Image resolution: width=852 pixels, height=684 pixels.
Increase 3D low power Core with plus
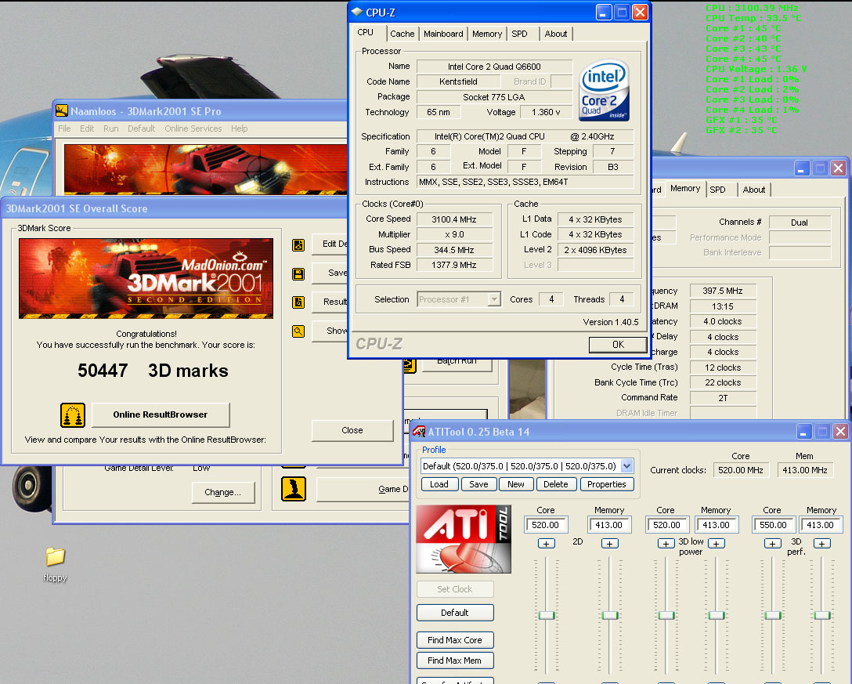point(666,544)
